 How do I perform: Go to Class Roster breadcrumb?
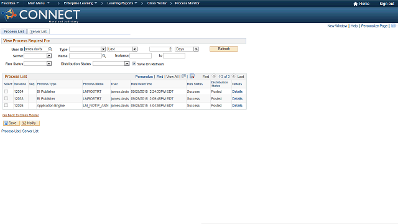(157, 3)
